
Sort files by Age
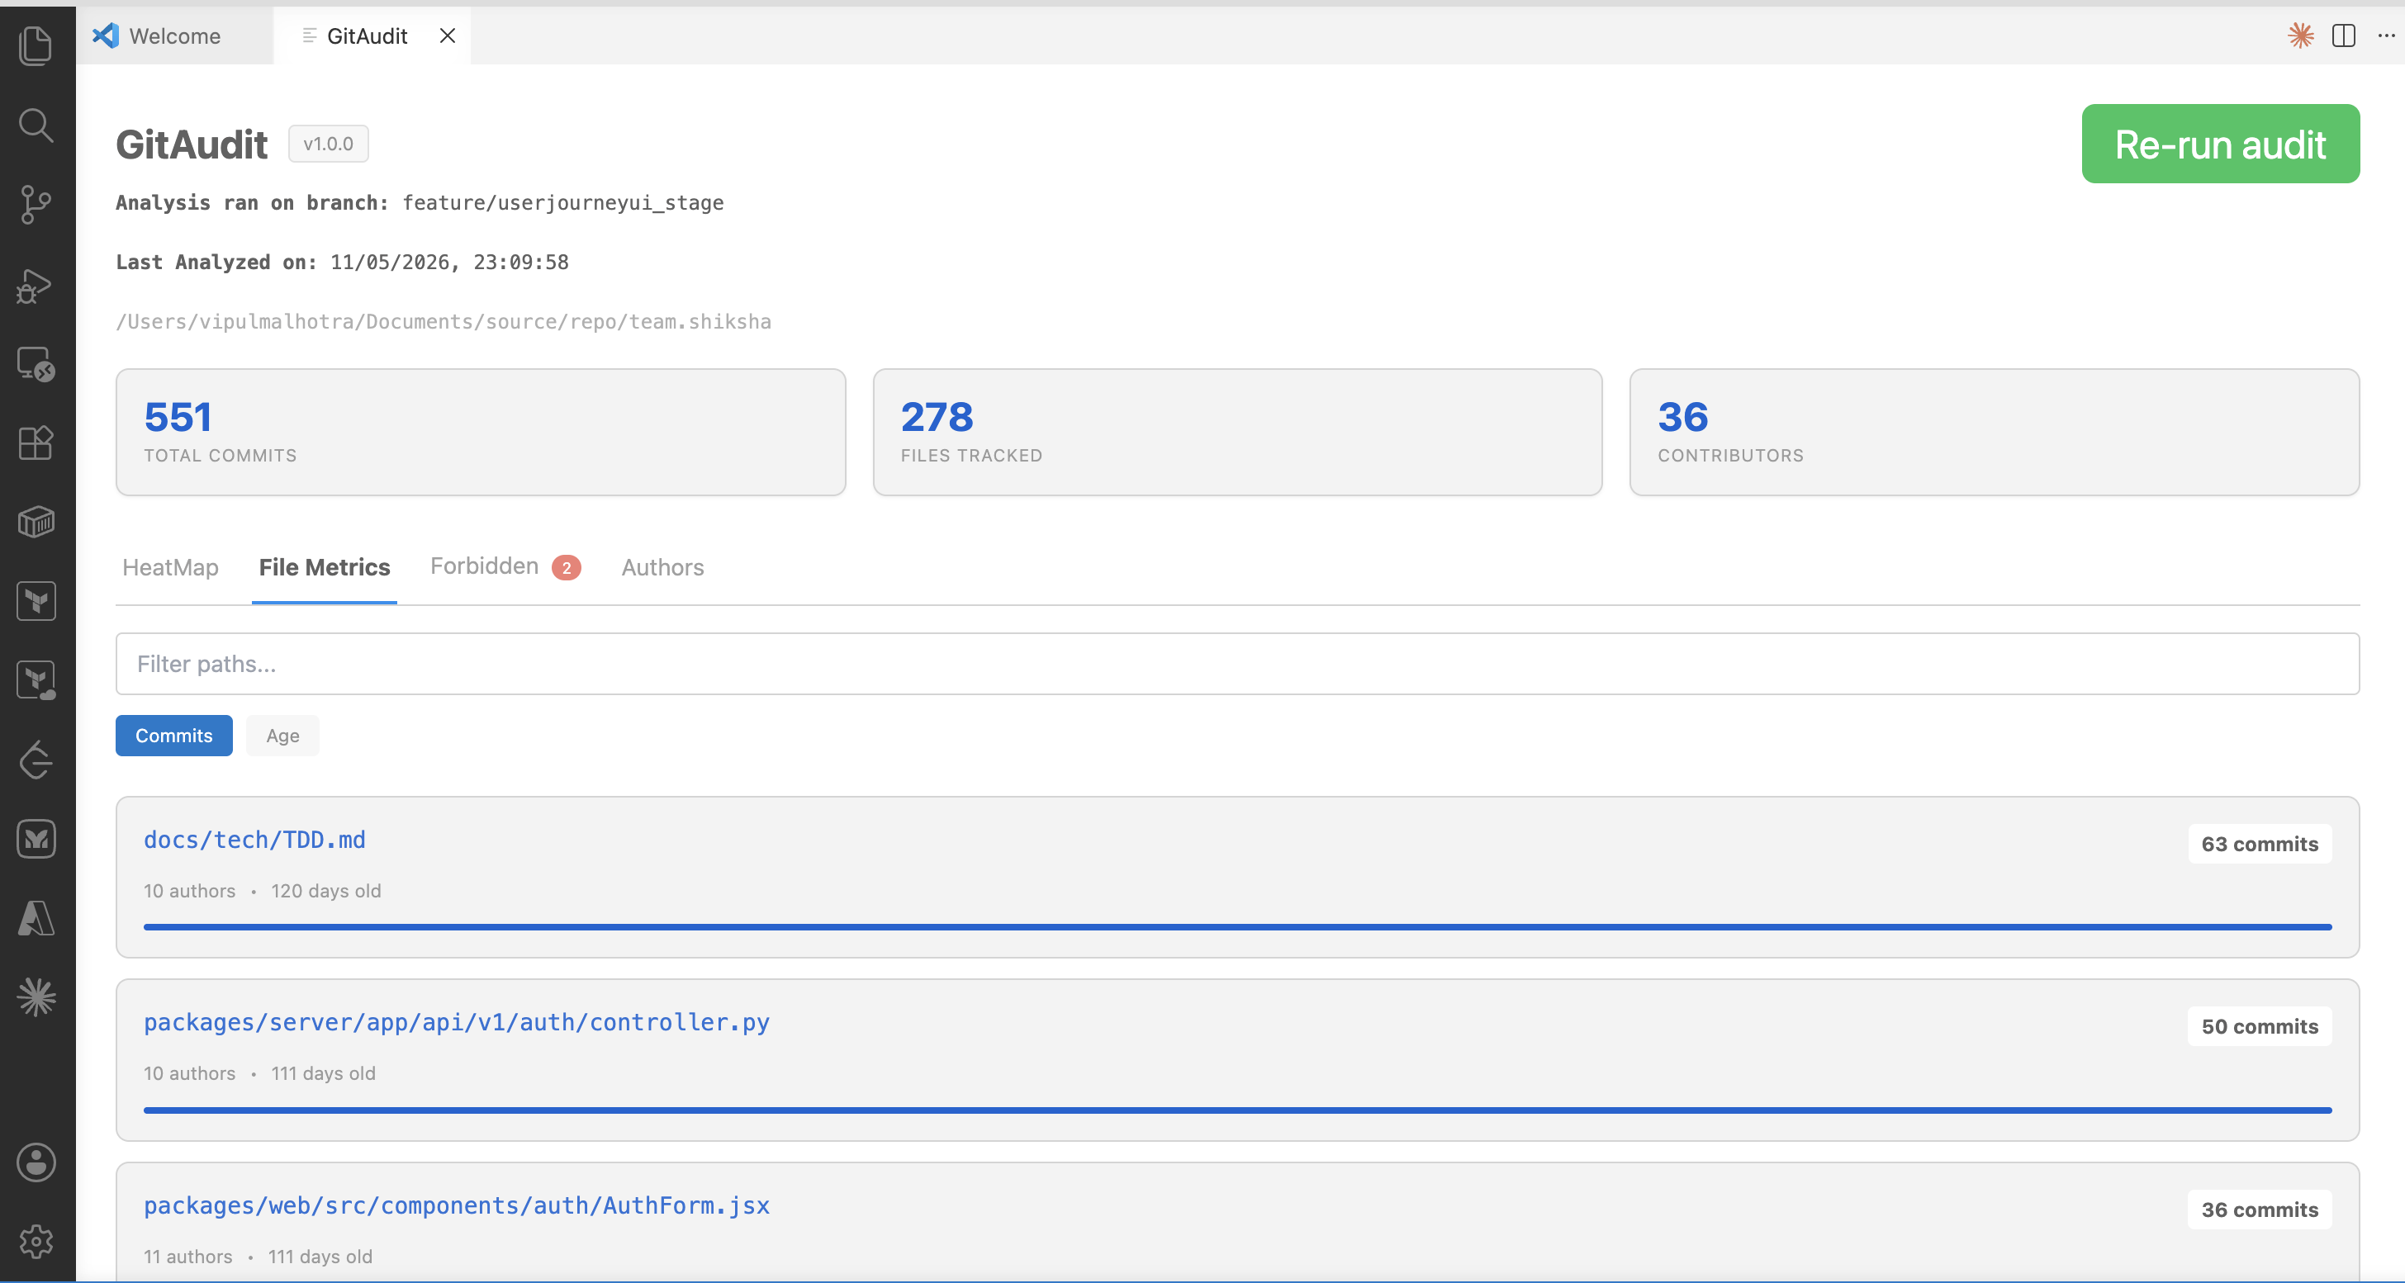[x=282, y=736]
